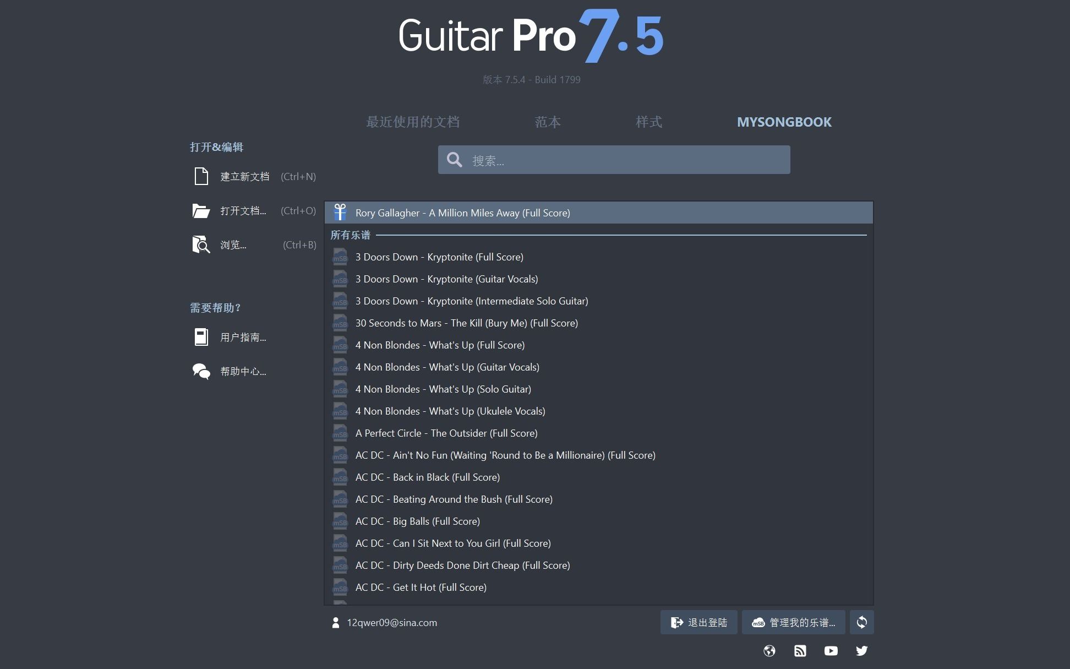1070x669 pixels.
Task: Click the 管理我的乐谱... button
Action: [x=793, y=622]
